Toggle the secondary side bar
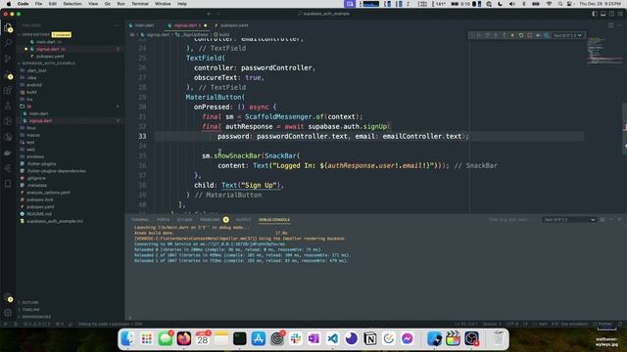Image resolution: width=627 pixels, height=352 pixels. tap(611, 14)
